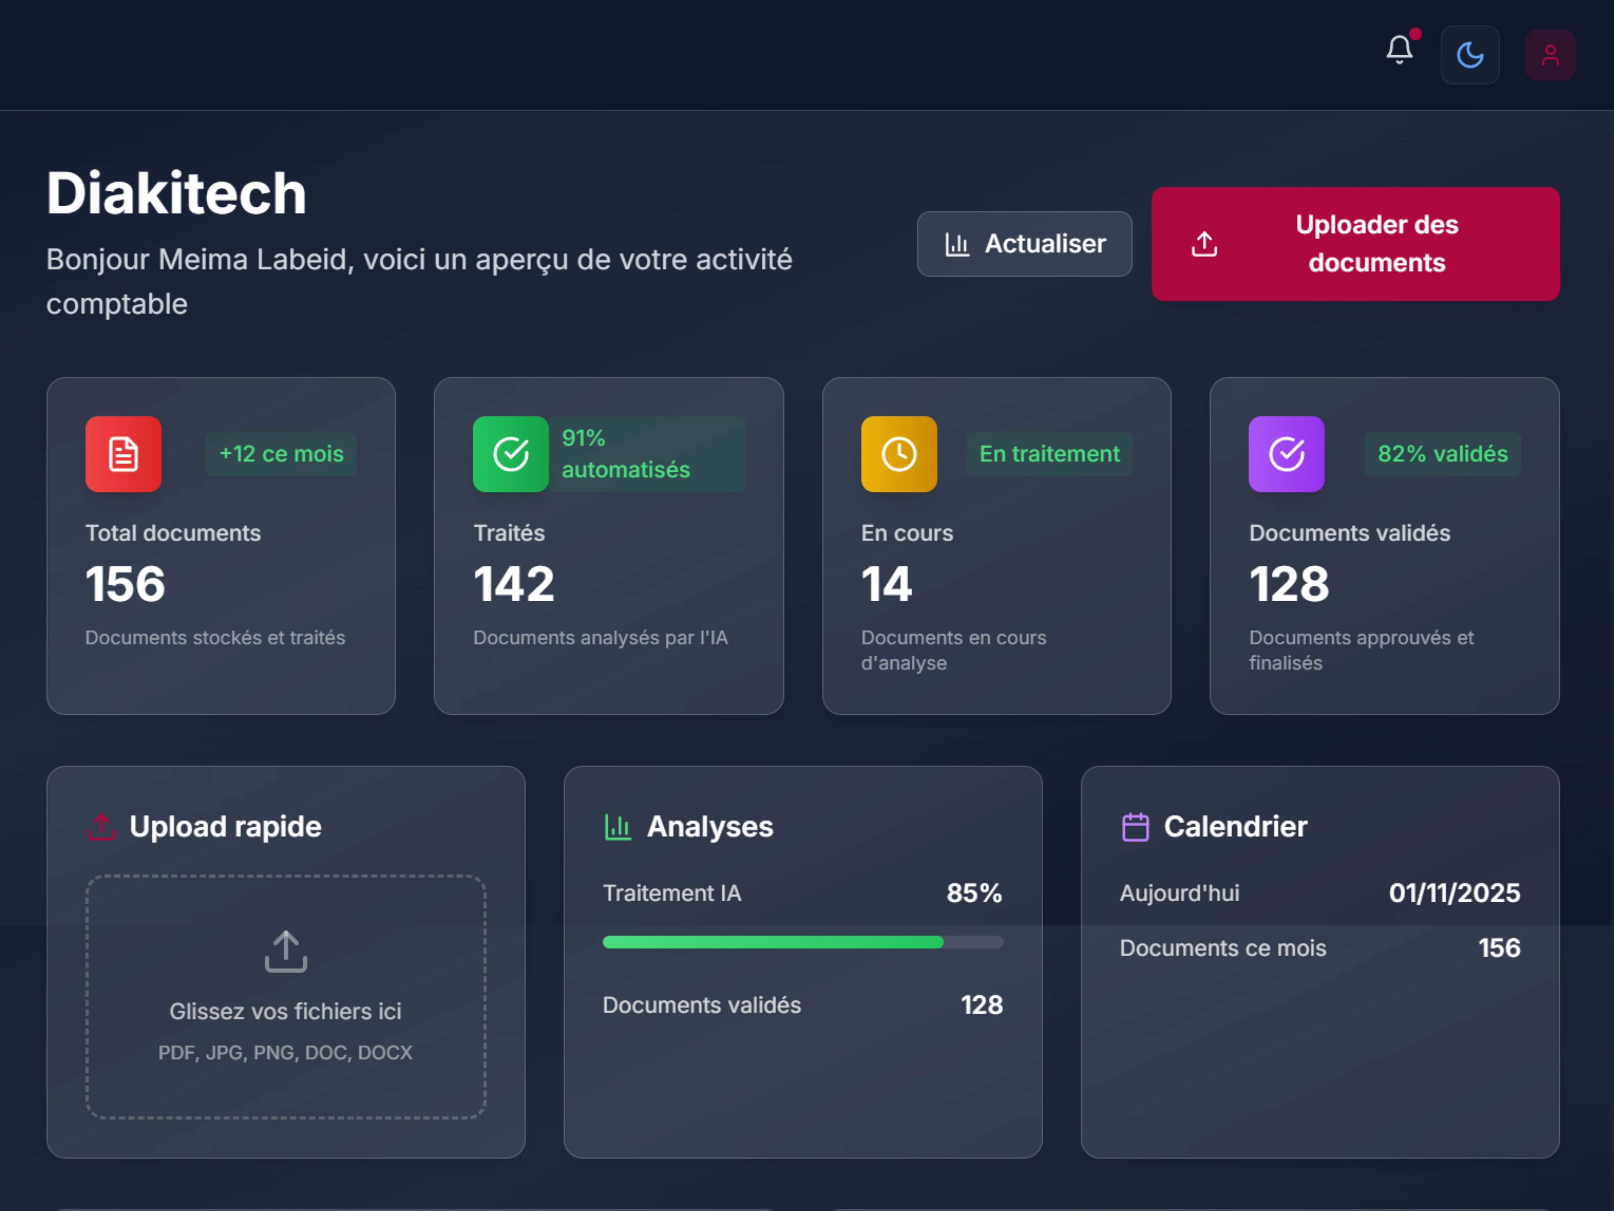Click the purple Documents validés icon

click(x=1286, y=454)
